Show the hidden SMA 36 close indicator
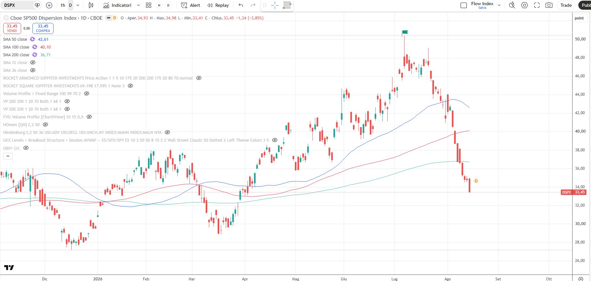591x281 pixels. pyautogui.click(x=33, y=70)
